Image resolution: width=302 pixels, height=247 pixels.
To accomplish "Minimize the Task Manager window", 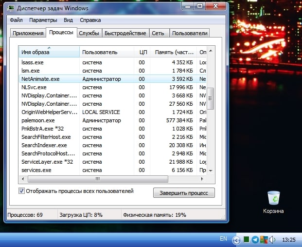I will (187, 6).
